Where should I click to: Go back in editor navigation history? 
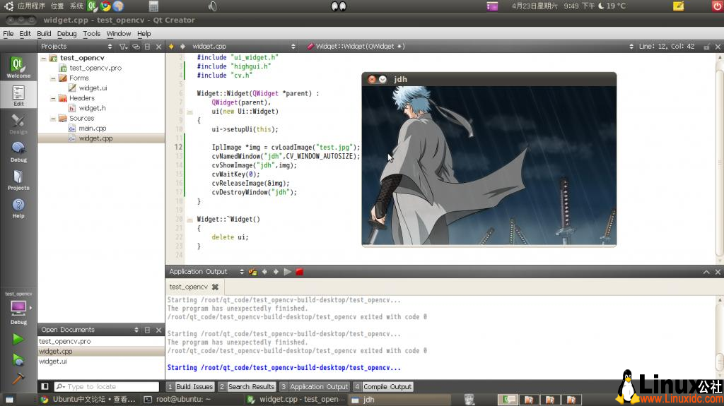[171, 47]
